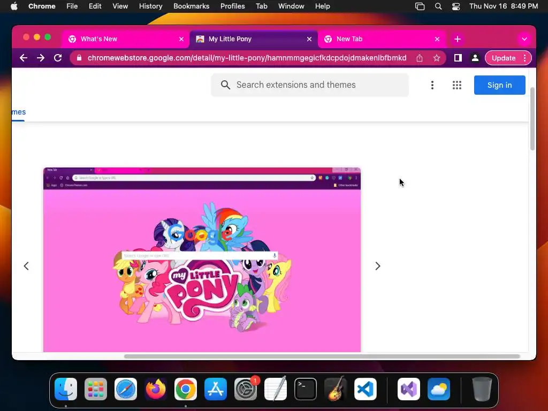This screenshot has height=411, width=548.
Task: Open the web store three-dot options menu
Action: point(432,85)
